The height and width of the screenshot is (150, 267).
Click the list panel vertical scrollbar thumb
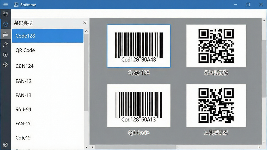tap(86, 73)
